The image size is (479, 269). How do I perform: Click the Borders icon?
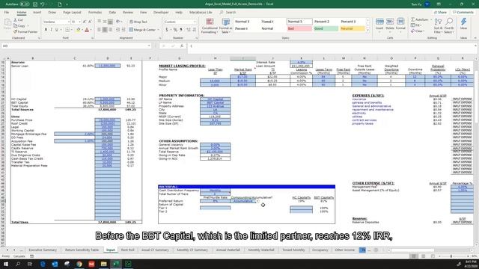coord(67,30)
